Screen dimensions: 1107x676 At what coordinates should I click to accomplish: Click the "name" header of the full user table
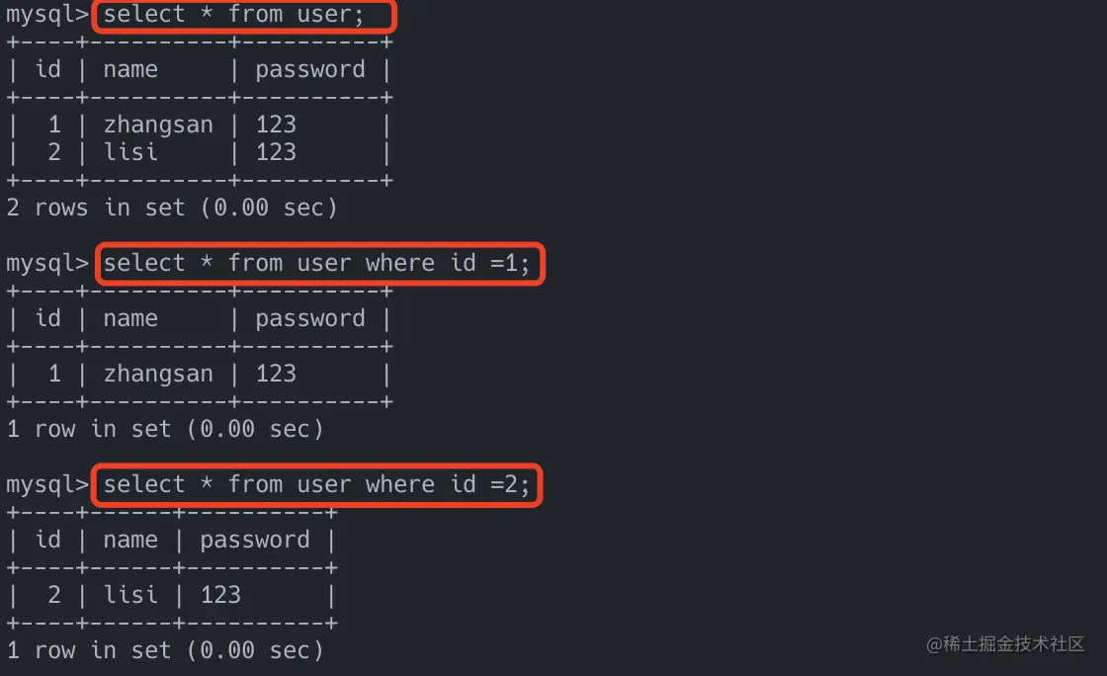pyautogui.click(x=129, y=69)
